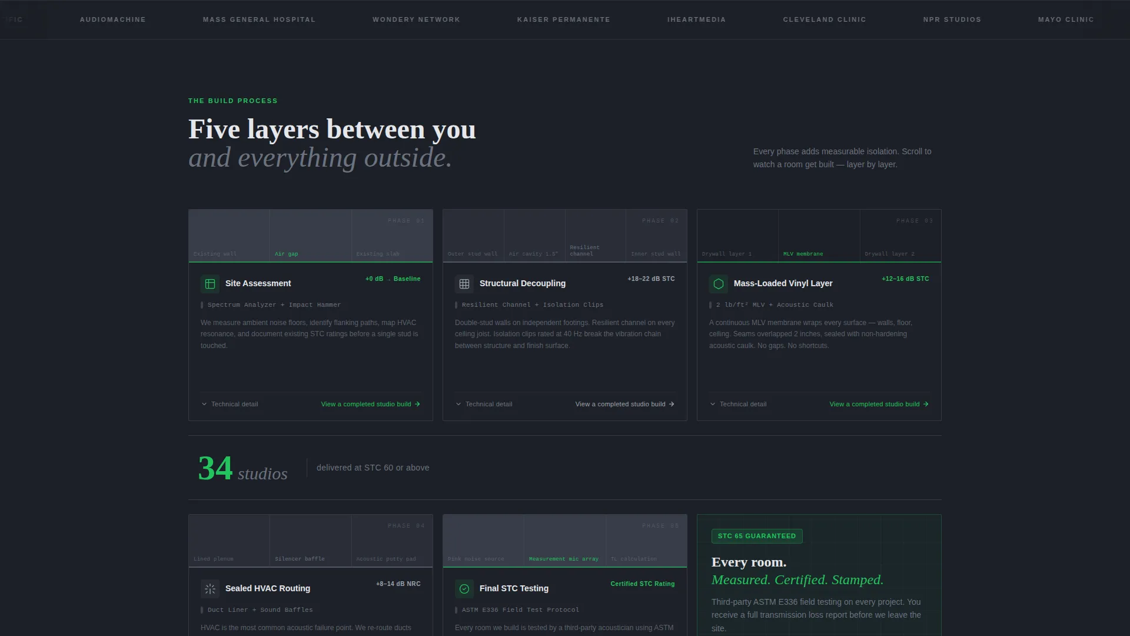Click the Air gap layer segment in Phase 01

pyautogui.click(x=311, y=236)
